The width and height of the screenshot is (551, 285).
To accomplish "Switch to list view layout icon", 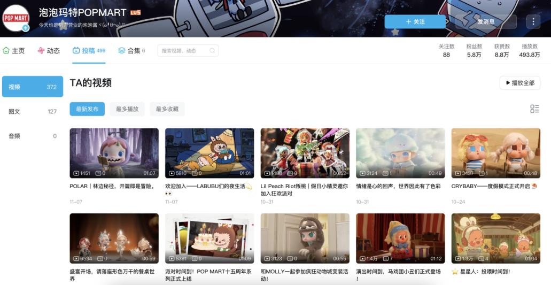I will [x=534, y=109].
